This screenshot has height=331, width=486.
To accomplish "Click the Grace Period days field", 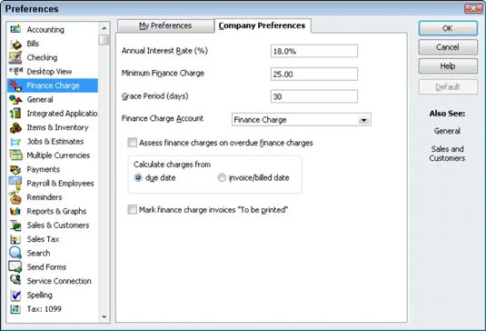I will (x=314, y=96).
